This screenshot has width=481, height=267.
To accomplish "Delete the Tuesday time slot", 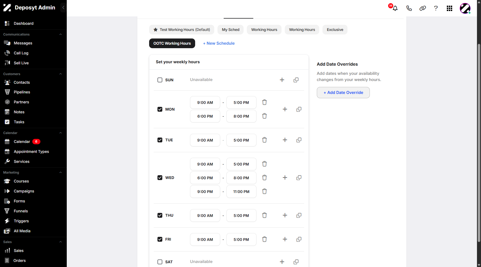I will pyautogui.click(x=265, y=140).
